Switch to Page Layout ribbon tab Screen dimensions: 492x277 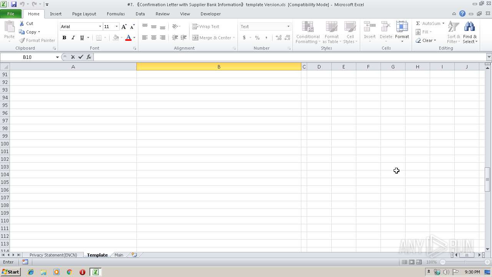[x=84, y=14]
